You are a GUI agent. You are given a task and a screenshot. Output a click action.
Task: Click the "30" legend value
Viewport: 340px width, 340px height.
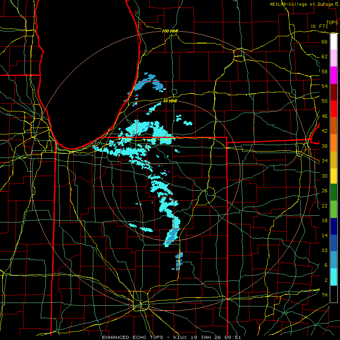coord(325,176)
